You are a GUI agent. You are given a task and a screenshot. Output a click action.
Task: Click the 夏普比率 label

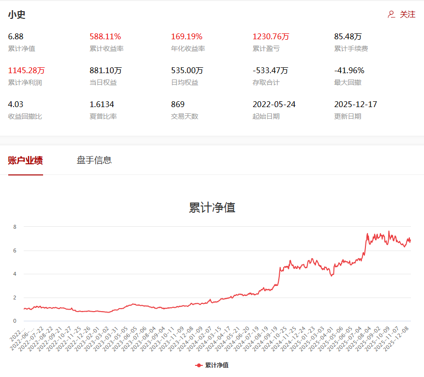pyautogui.click(x=103, y=116)
